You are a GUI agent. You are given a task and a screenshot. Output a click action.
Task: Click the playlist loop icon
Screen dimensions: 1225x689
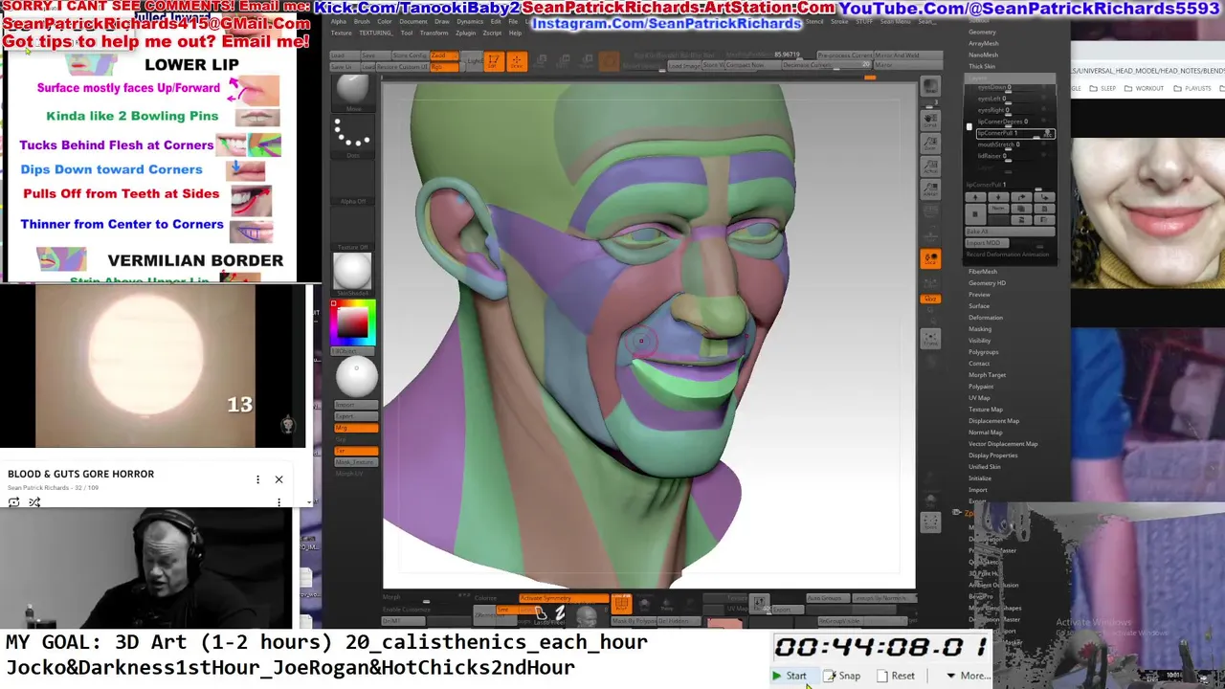tap(13, 501)
